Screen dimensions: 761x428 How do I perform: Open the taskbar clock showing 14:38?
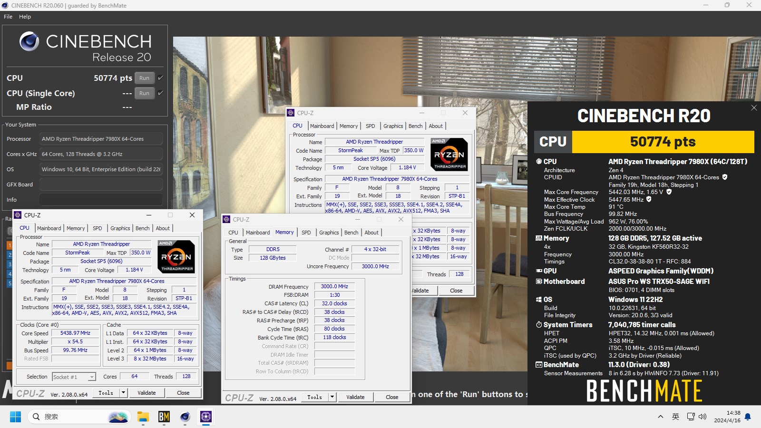(x=727, y=417)
